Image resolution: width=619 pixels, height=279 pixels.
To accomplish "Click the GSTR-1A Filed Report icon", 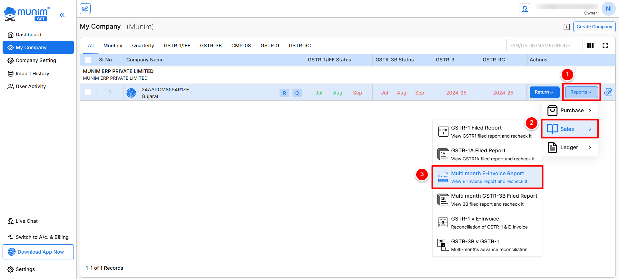I will [443, 154].
